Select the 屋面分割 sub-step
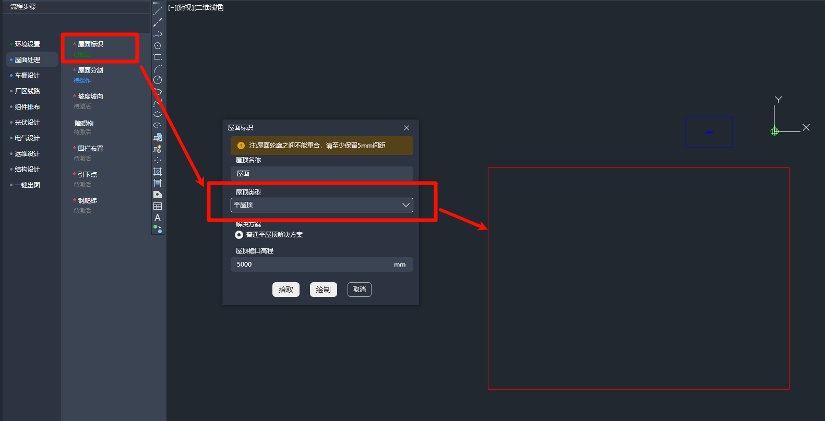The width and height of the screenshot is (825, 421). [x=90, y=70]
